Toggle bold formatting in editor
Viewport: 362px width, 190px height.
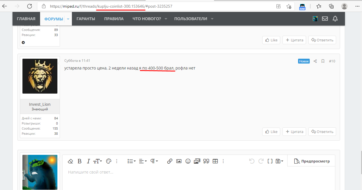pyautogui.click(x=80, y=161)
